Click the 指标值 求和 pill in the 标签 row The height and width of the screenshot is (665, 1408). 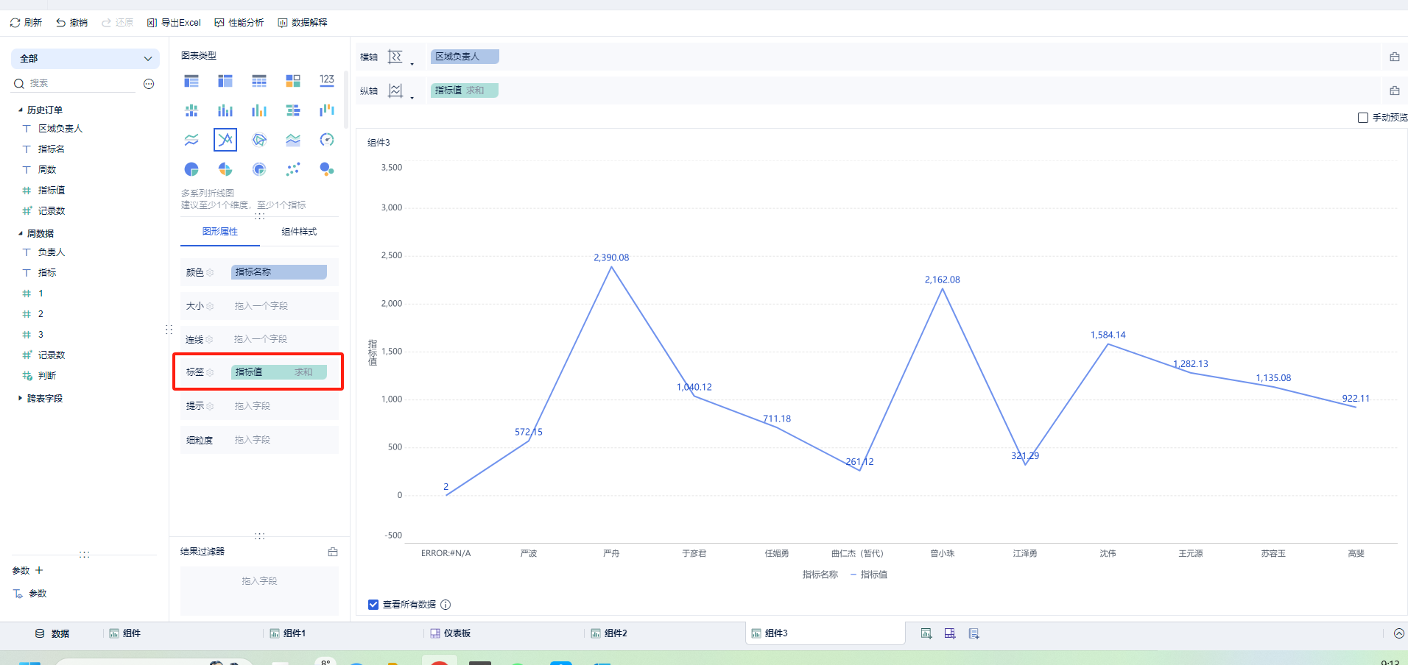pos(279,372)
